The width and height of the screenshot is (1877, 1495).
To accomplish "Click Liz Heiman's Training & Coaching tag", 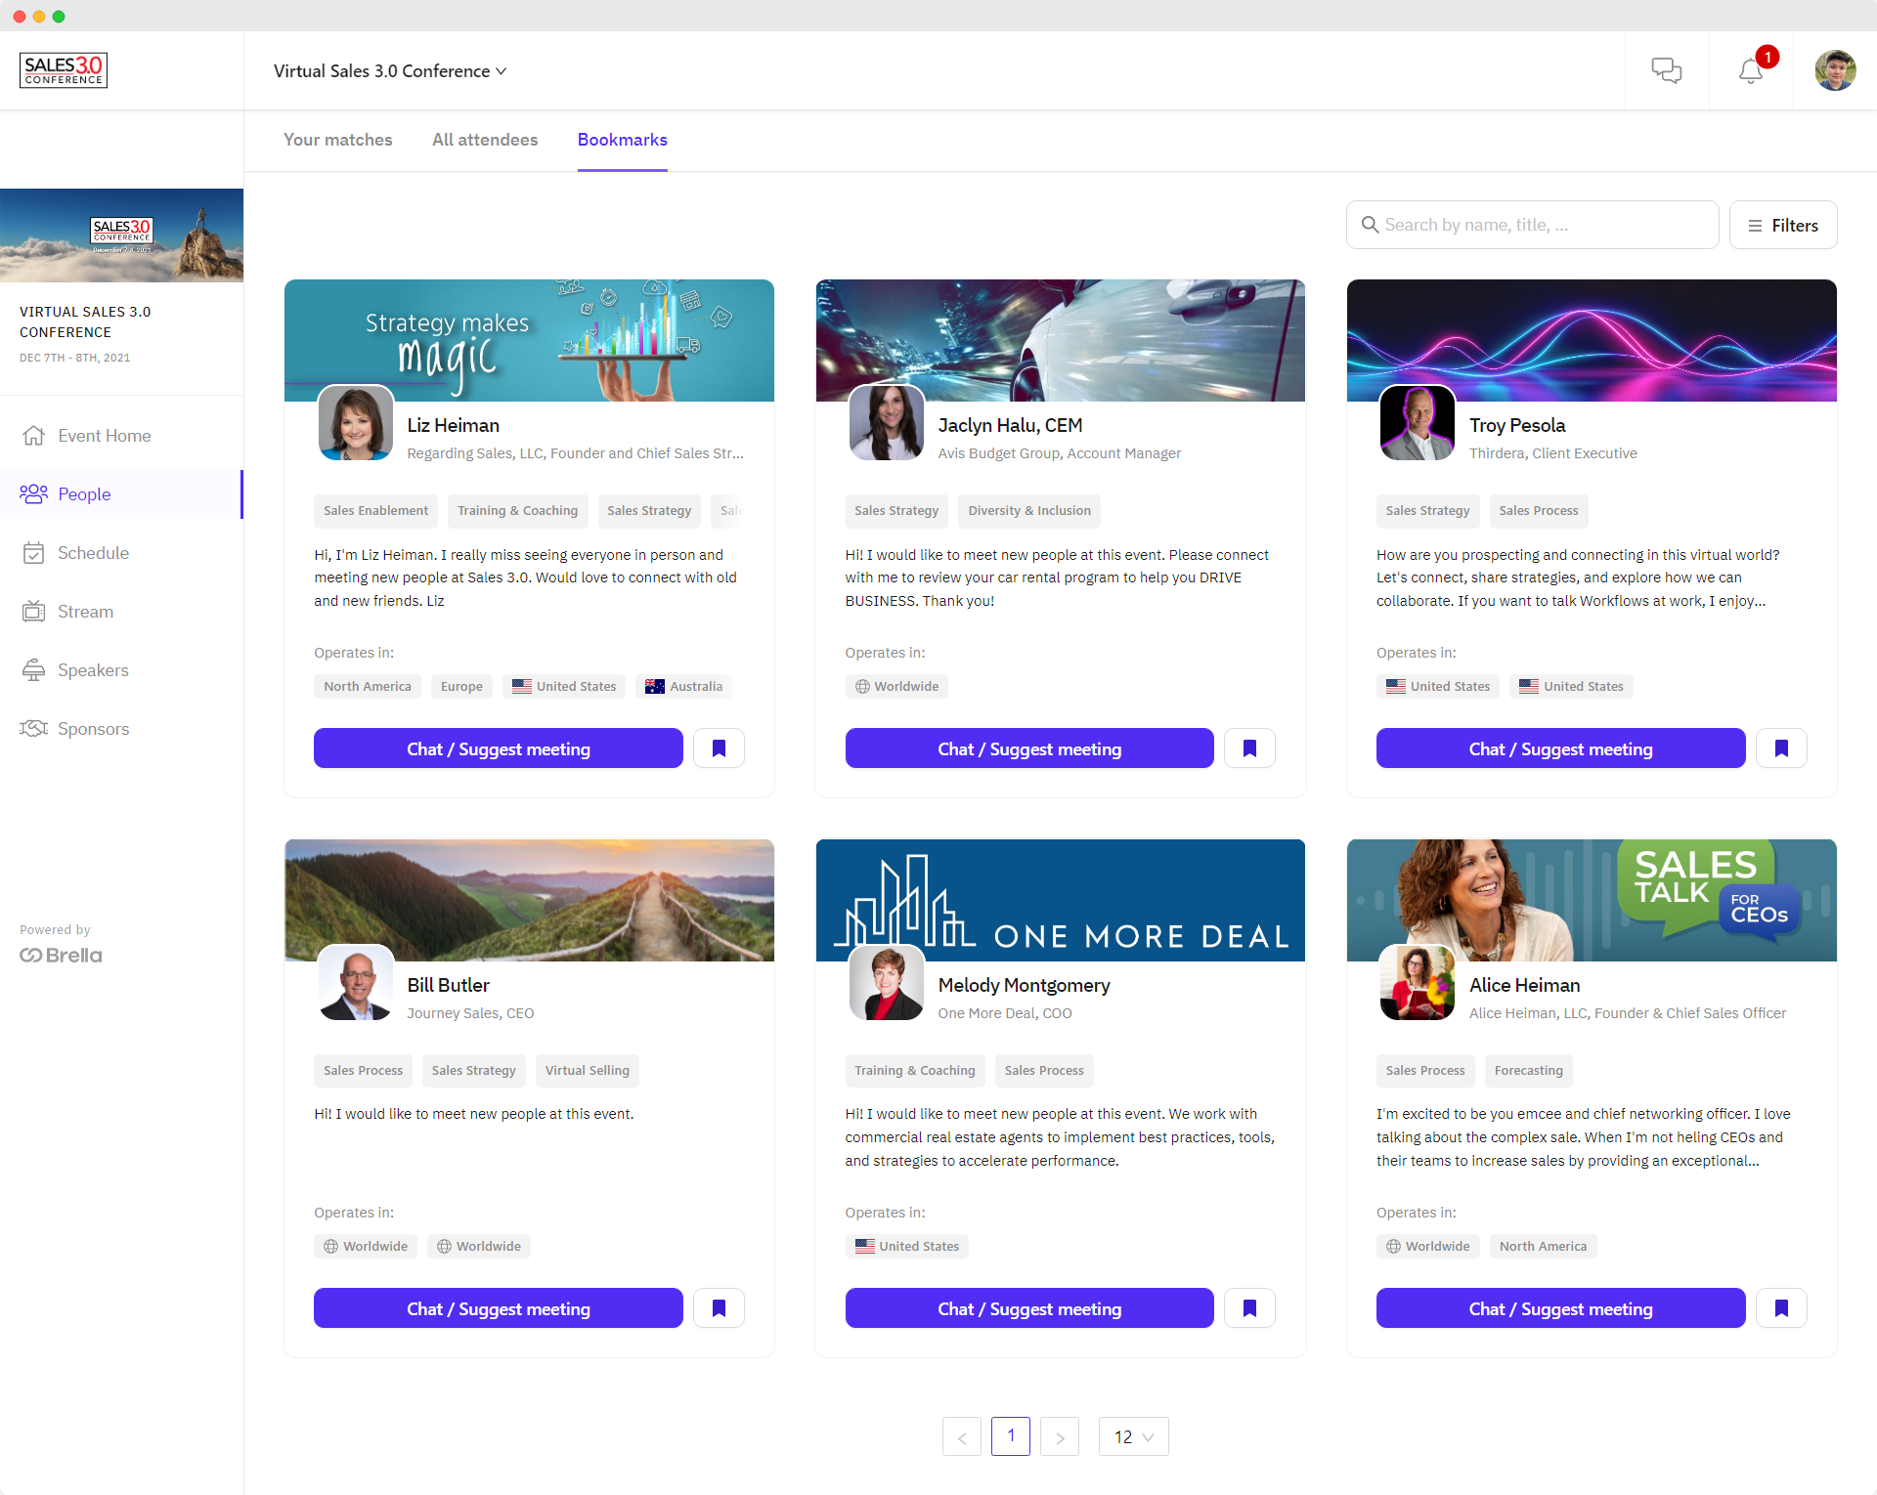I will click(517, 511).
